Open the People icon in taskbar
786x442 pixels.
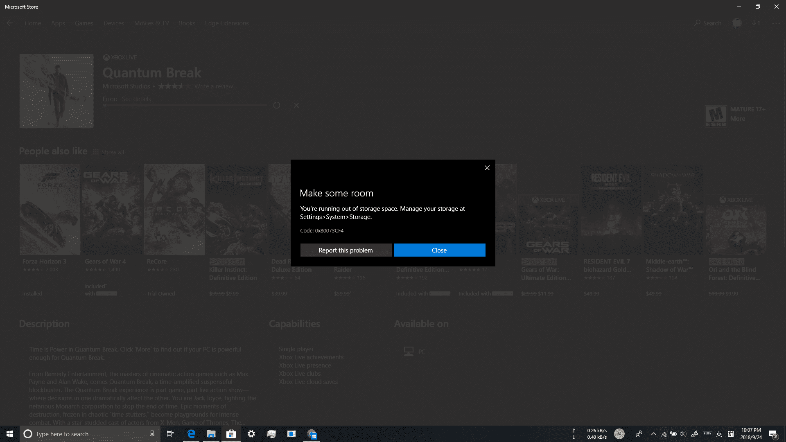point(639,434)
